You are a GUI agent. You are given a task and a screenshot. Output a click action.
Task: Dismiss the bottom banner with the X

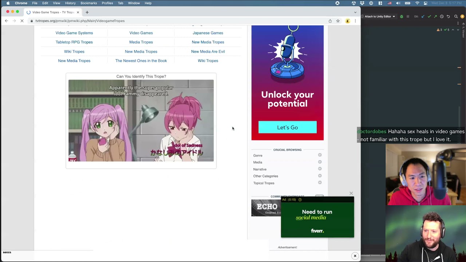pos(355,256)
